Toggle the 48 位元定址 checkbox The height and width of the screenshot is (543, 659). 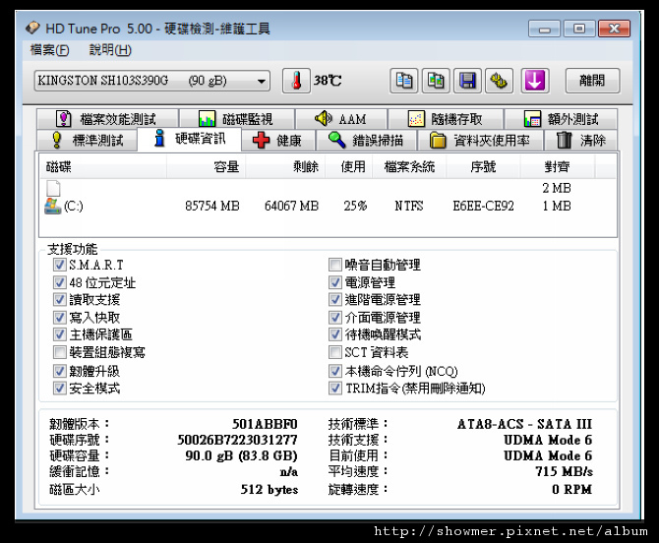60,282
